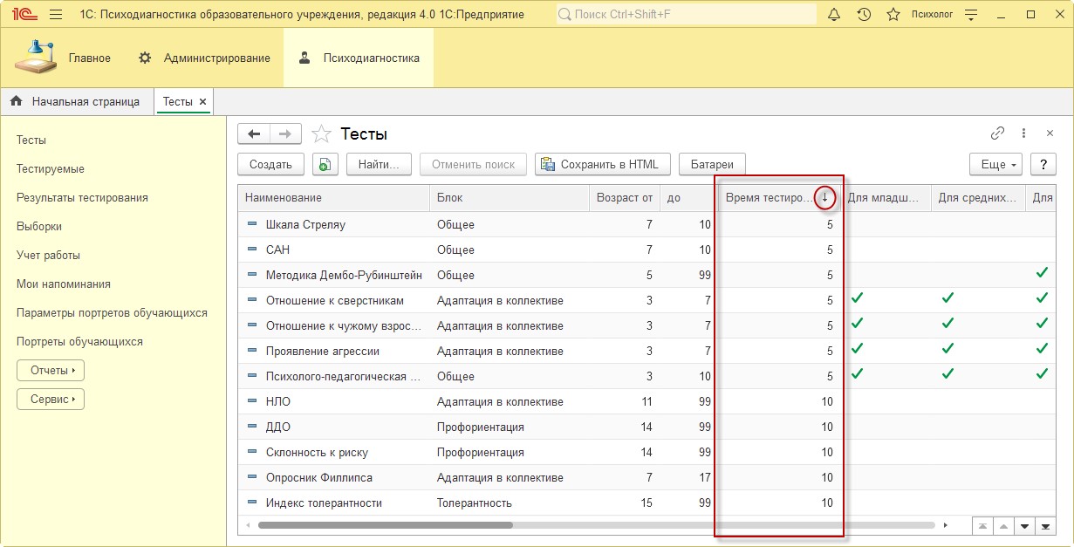
Task: Open the history clock icon
Action: coord(864,14)
